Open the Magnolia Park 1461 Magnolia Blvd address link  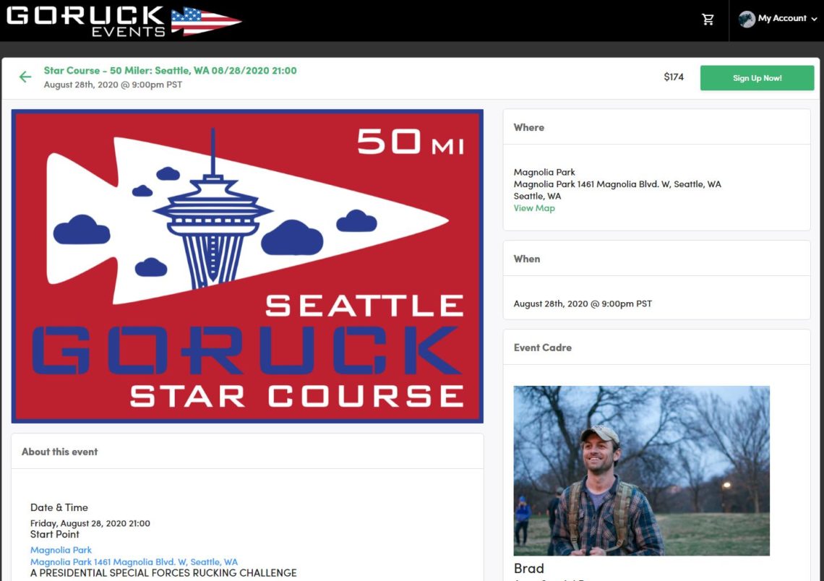(x=134, y=561)
